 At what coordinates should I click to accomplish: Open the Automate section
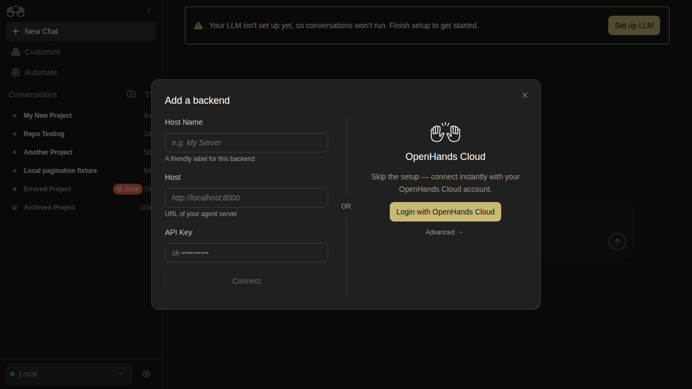pos(81,72)
